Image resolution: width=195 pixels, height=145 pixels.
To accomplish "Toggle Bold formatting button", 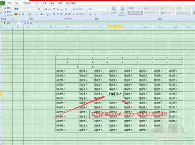I will click(16, 14).
